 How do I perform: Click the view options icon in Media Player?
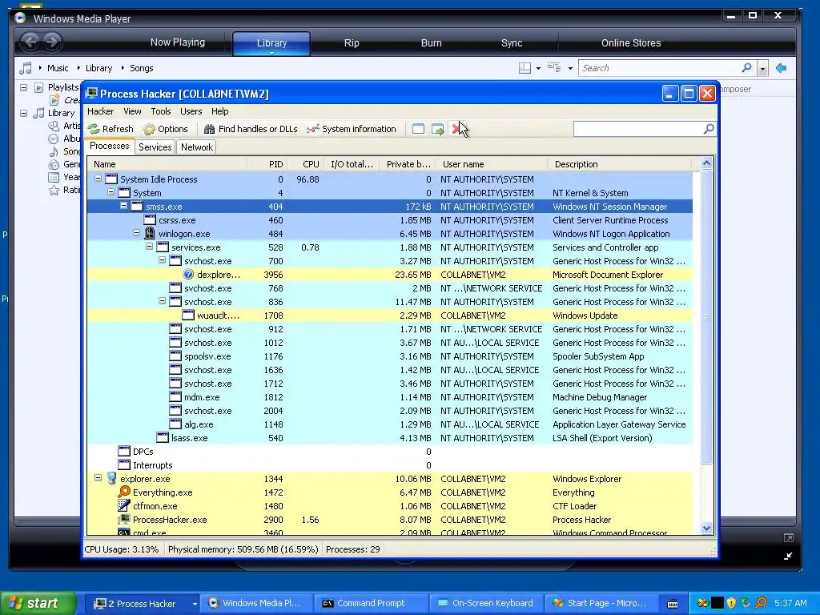(554, 67)
